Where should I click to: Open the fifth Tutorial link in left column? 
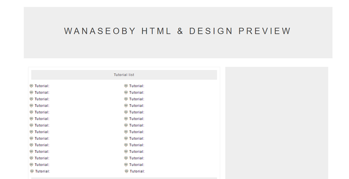click(42, 112)
